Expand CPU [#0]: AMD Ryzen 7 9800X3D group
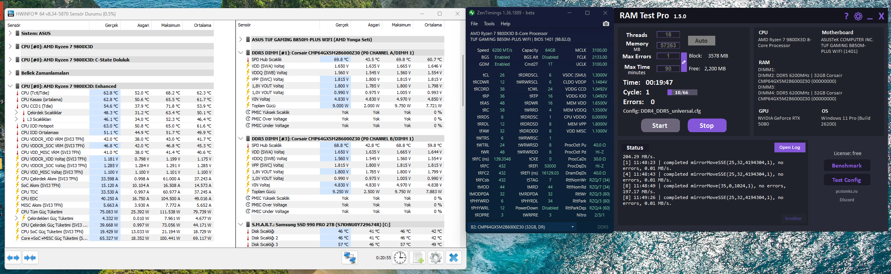891x274 pixels. [x=10, y=47]
